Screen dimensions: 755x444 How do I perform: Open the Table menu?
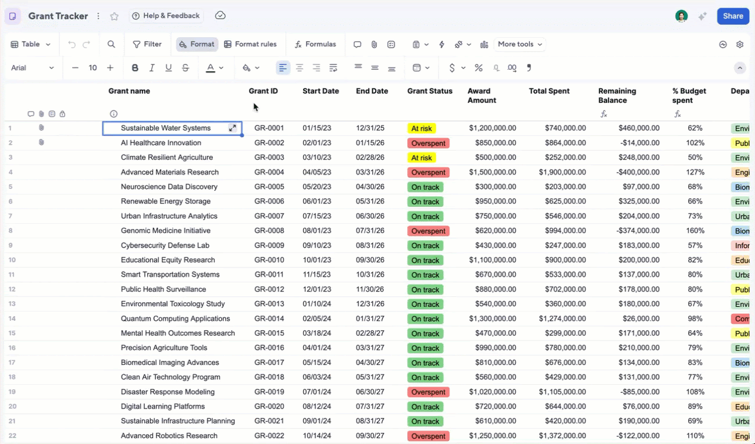tap(30, 44)
